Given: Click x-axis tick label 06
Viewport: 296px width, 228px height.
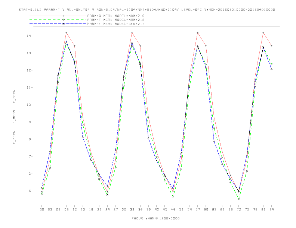Looking at the screenshot, I should coord(58,209).
